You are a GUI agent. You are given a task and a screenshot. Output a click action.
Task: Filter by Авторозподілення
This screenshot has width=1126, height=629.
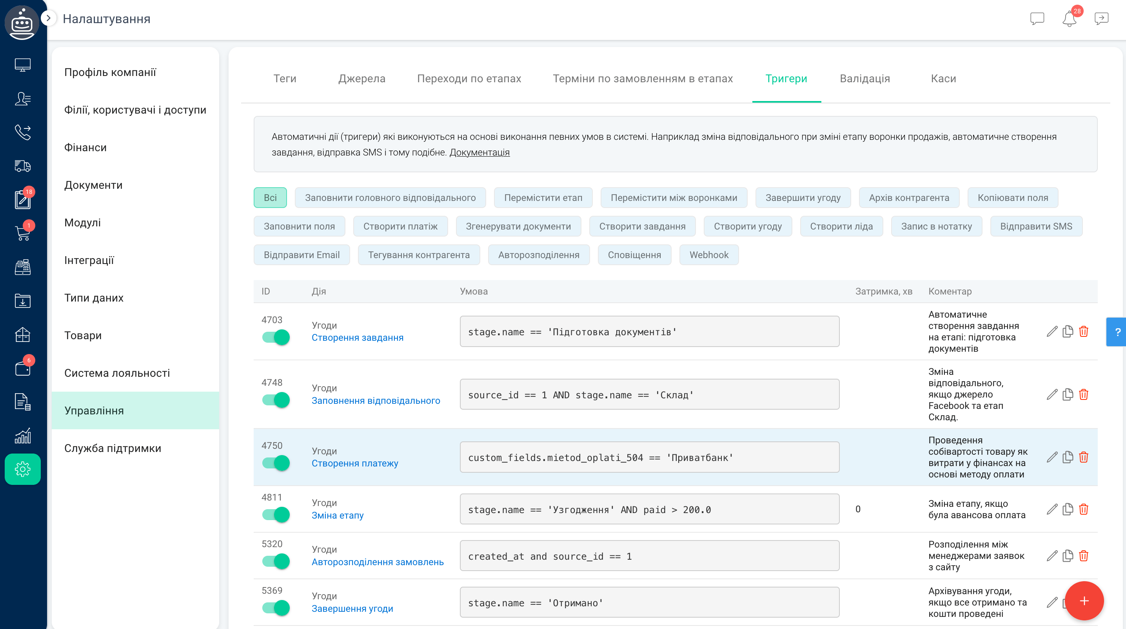tap(539, 255)
